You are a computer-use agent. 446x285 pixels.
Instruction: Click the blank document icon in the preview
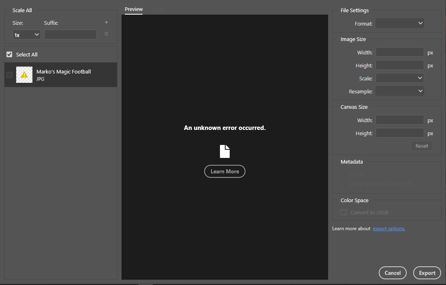pos(225,151)
